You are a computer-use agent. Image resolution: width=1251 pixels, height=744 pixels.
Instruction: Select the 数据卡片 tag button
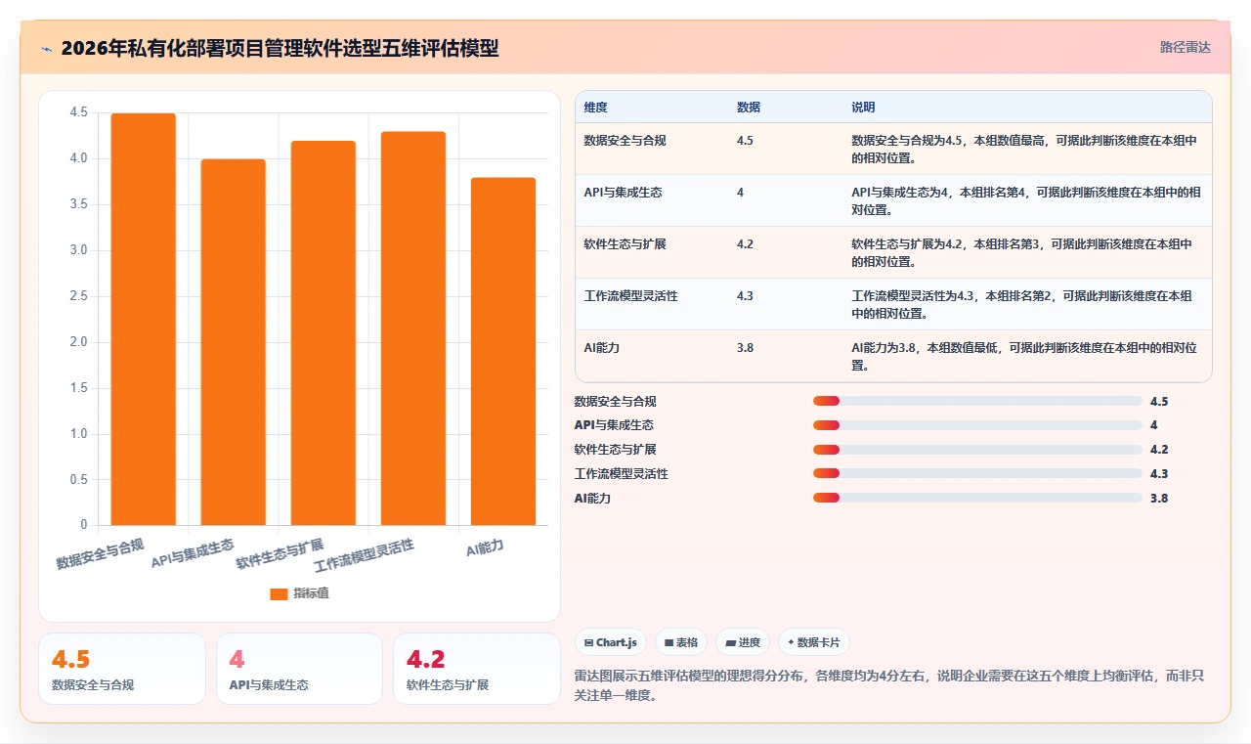pyautogui.click(x=814, y=642)
